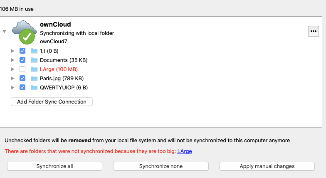Click the ownCloud account title
The width and height of the screenshot is (326, 178).
55,24
